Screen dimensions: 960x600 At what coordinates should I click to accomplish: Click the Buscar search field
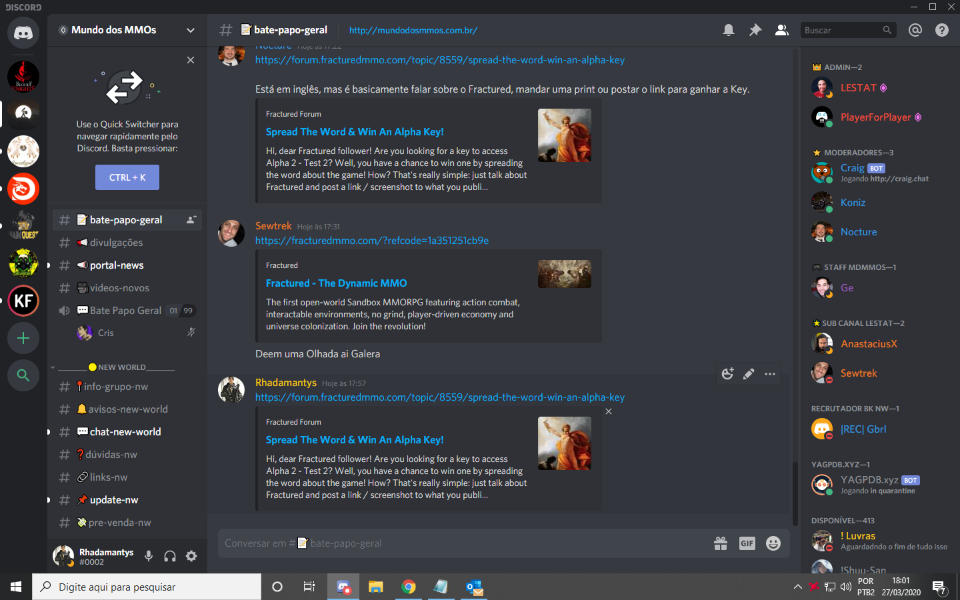click(x=848, y=30)
